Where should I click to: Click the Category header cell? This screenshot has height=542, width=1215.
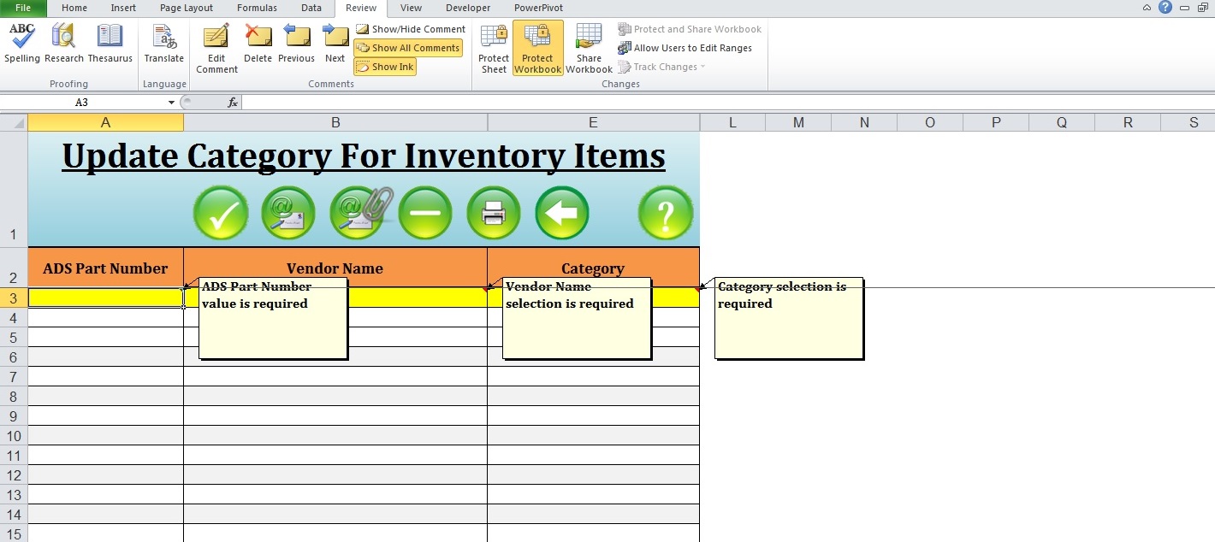click(x=593, y=268)
